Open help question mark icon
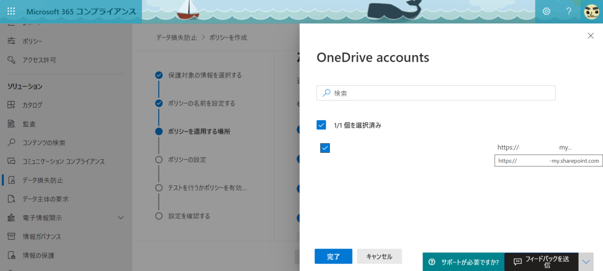The width and height of the screenshot is (603, 271). coord(569,11)
